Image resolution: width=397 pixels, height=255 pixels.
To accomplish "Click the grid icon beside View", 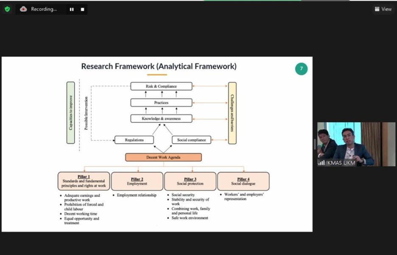I will 377,9.
